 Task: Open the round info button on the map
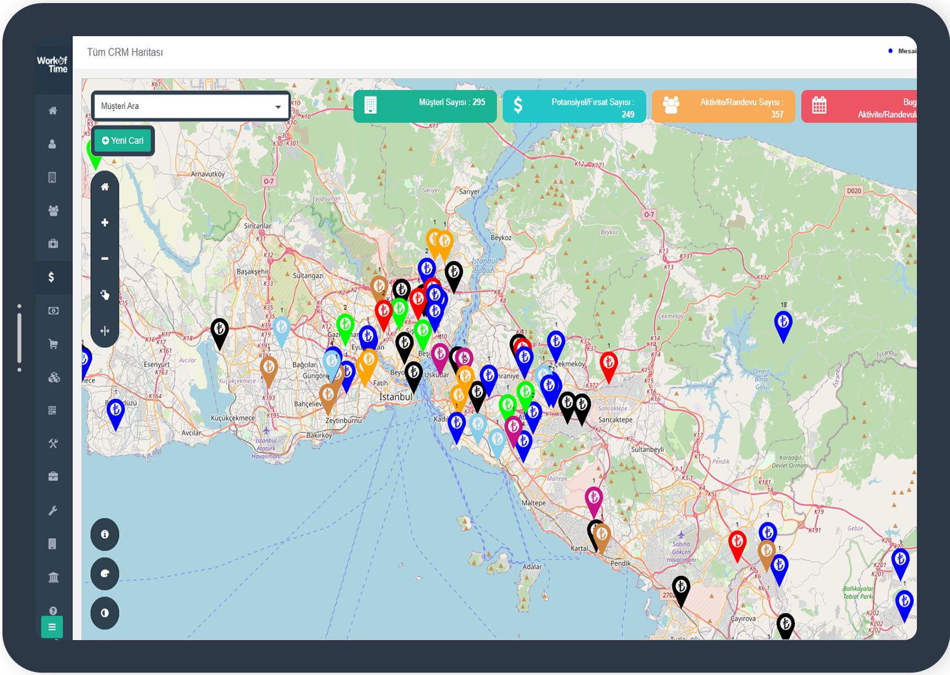[105, 534]
